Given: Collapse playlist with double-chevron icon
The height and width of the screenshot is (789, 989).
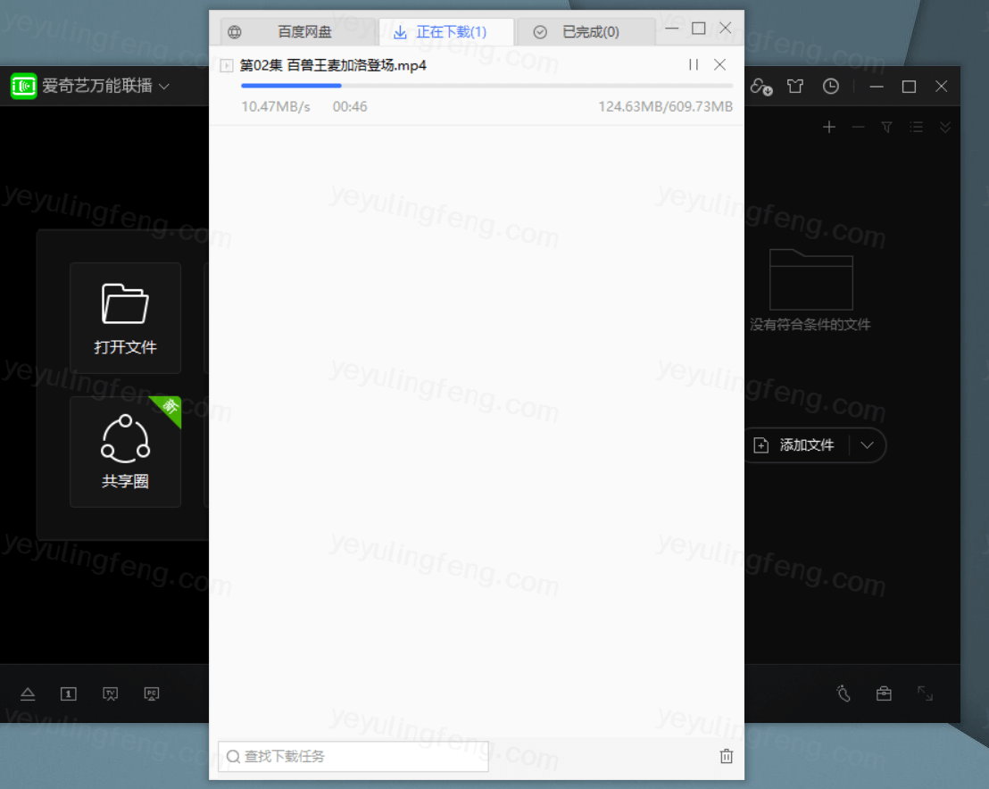Looking at the screenshot, I should pyautogui.click(x=945, y=128).
